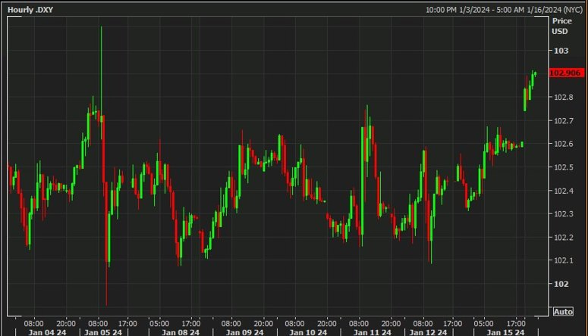Click the 05:00 label above Jan 15
Screen dimensions: 588x336
pos(483,323)
